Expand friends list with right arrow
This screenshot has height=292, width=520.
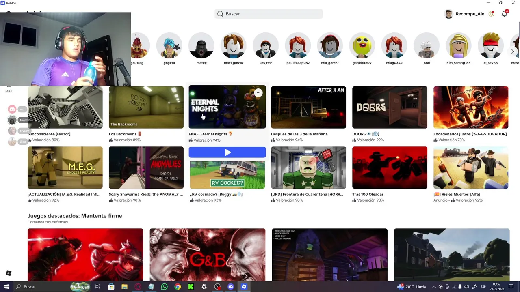512,52
